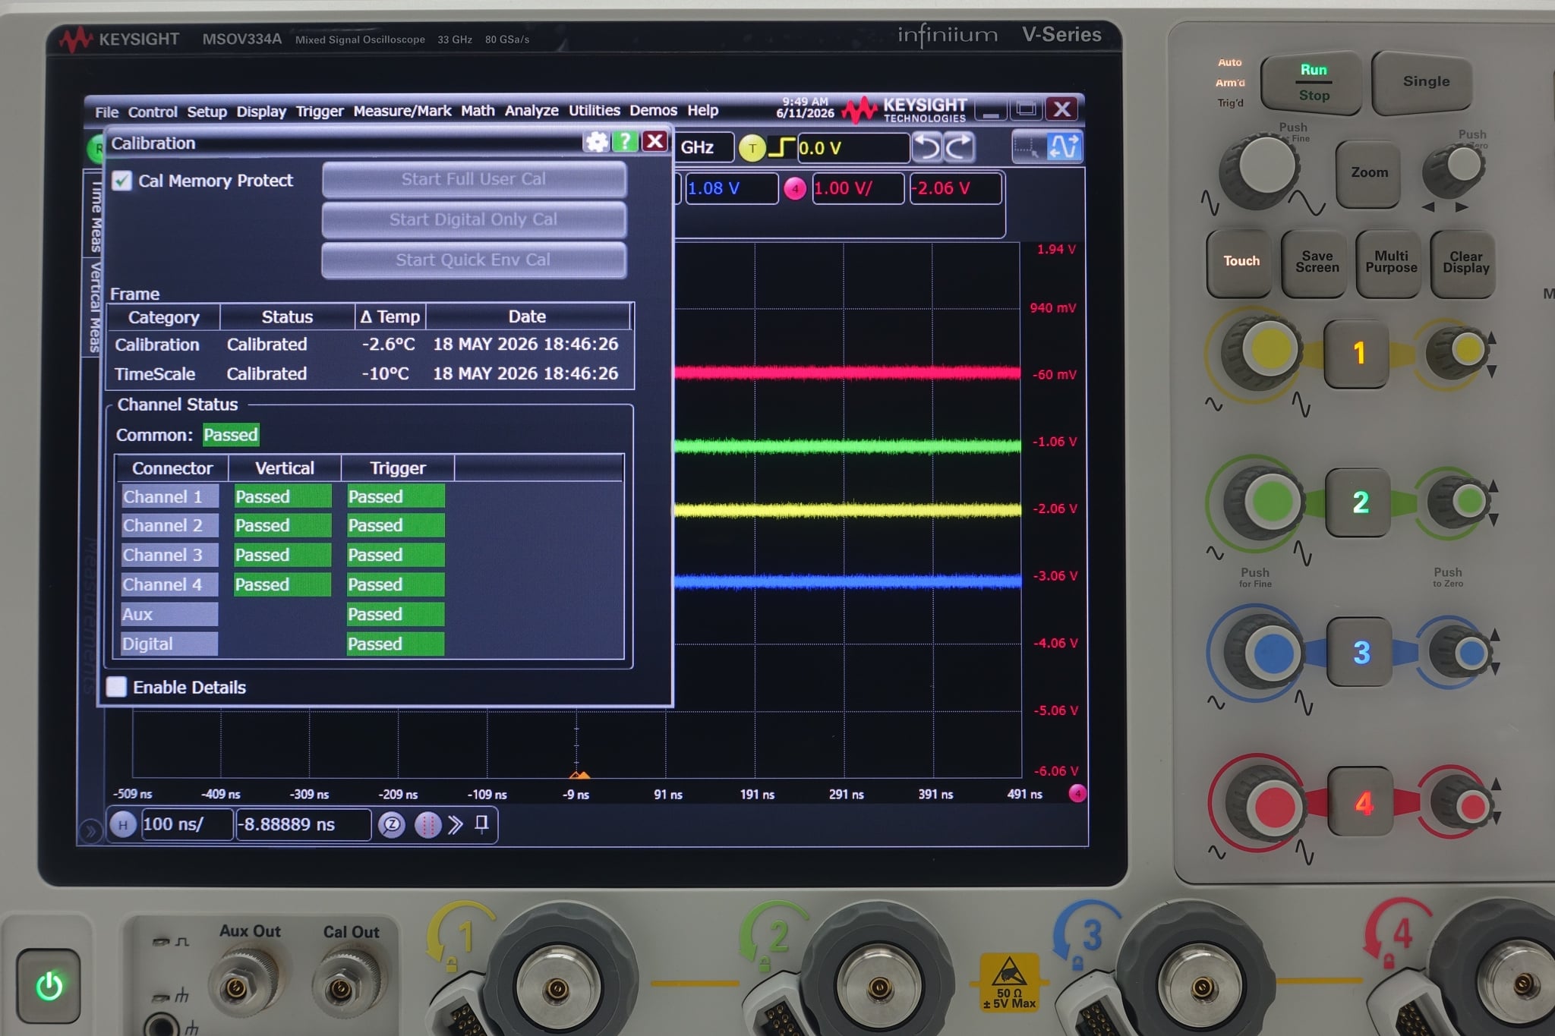Click Start Digital Only Cal button
The image size is (1555, 1036).
[x=474, y=219]
